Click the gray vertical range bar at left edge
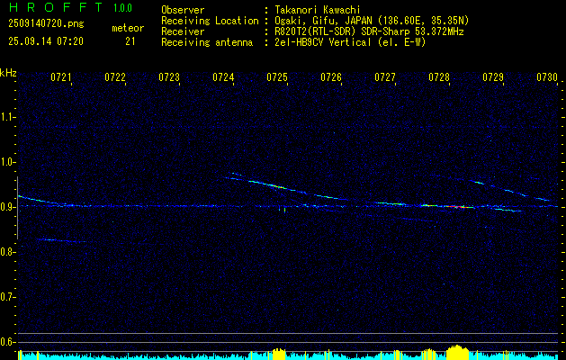The height and width of the screenshot is (360, 566). (17, 208)
